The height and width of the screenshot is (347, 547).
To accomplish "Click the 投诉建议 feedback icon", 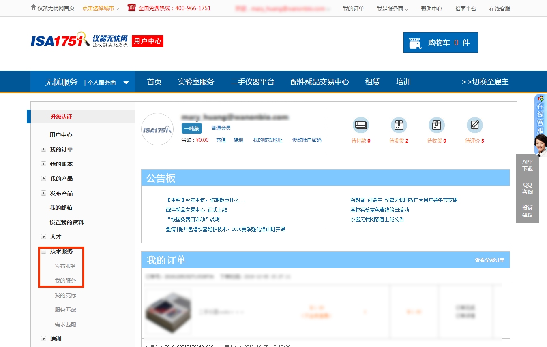I will [x=527, y=211].
